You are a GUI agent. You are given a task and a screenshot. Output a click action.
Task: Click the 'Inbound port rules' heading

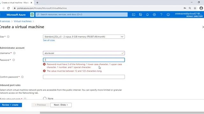point(10,85)
